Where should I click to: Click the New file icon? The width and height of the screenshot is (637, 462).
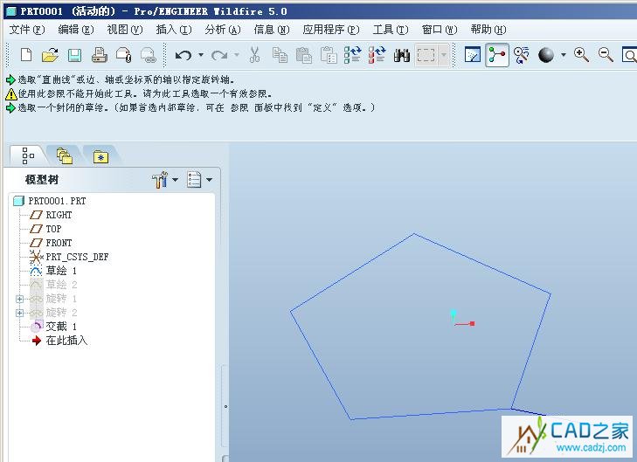[x=26, y=55]
